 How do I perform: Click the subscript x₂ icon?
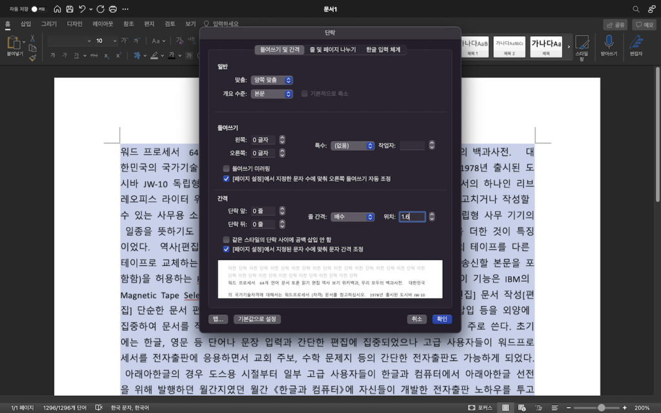pos(107,55)
